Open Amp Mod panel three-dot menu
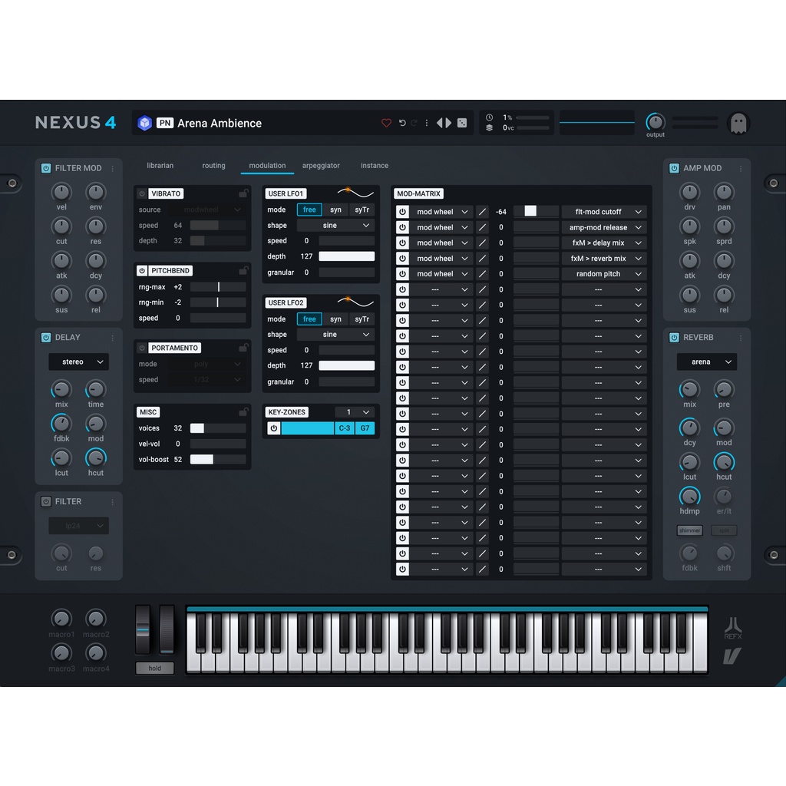 point(741,169)
